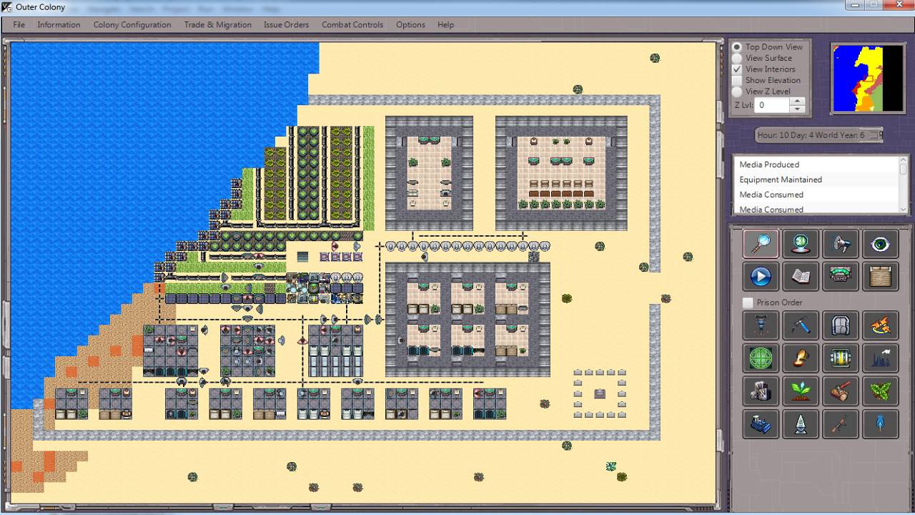Select the seedling planting tool
This screenshot has width=915, height=515.
(801, 391)
